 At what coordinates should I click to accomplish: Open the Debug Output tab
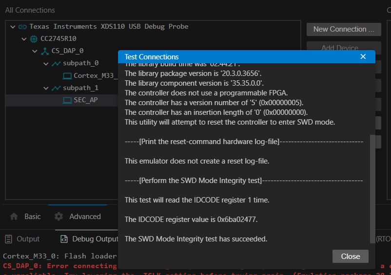coord(90,239)
